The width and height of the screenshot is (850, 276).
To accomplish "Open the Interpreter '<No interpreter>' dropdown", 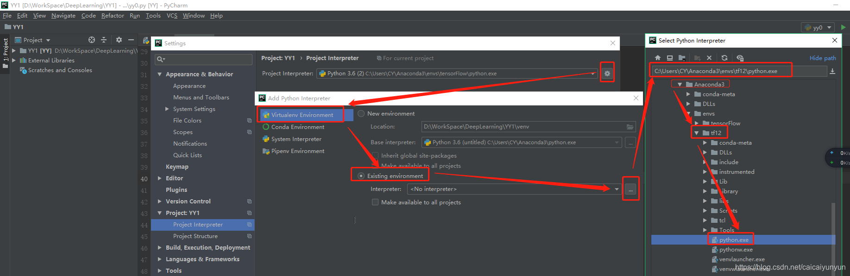I will click(x=617, y=189).
